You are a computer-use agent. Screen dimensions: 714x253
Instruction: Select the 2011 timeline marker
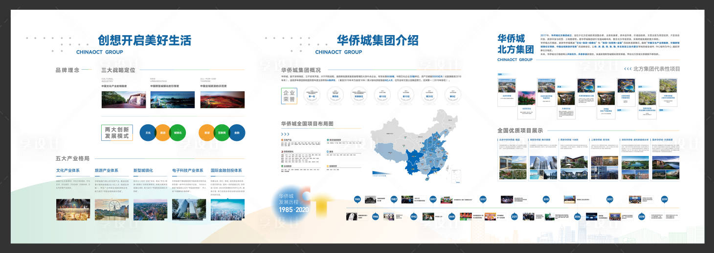tap(514, 216)
